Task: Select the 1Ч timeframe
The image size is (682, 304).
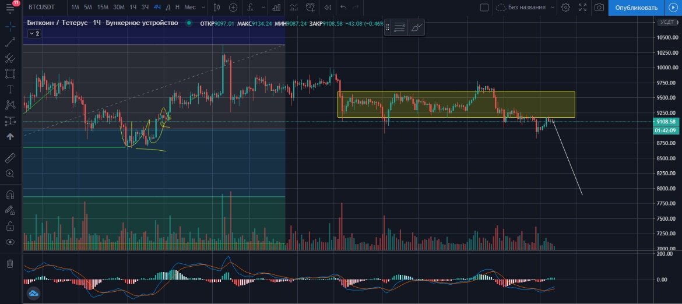Action: pos(133,8)
